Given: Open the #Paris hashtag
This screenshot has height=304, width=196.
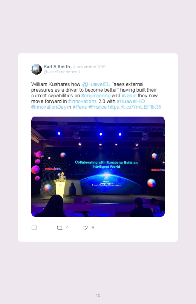Looking at the screenshot, I should pyautogui.click(x=80, y=107).
